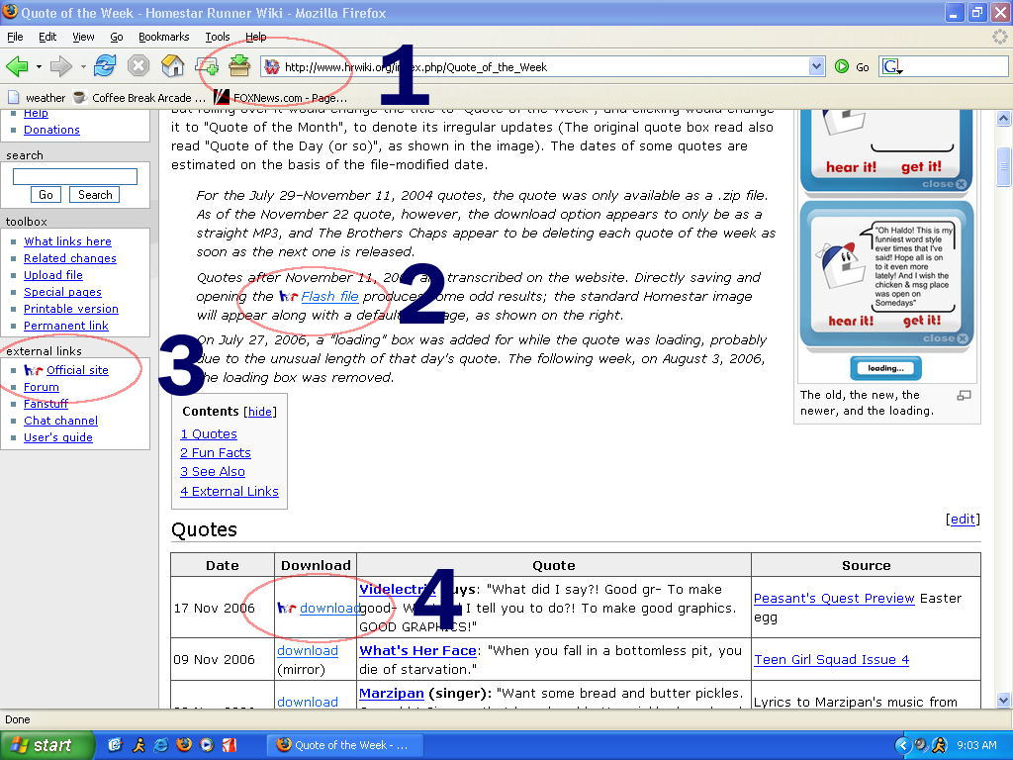Click the wiki search input field

coord(75,176)
